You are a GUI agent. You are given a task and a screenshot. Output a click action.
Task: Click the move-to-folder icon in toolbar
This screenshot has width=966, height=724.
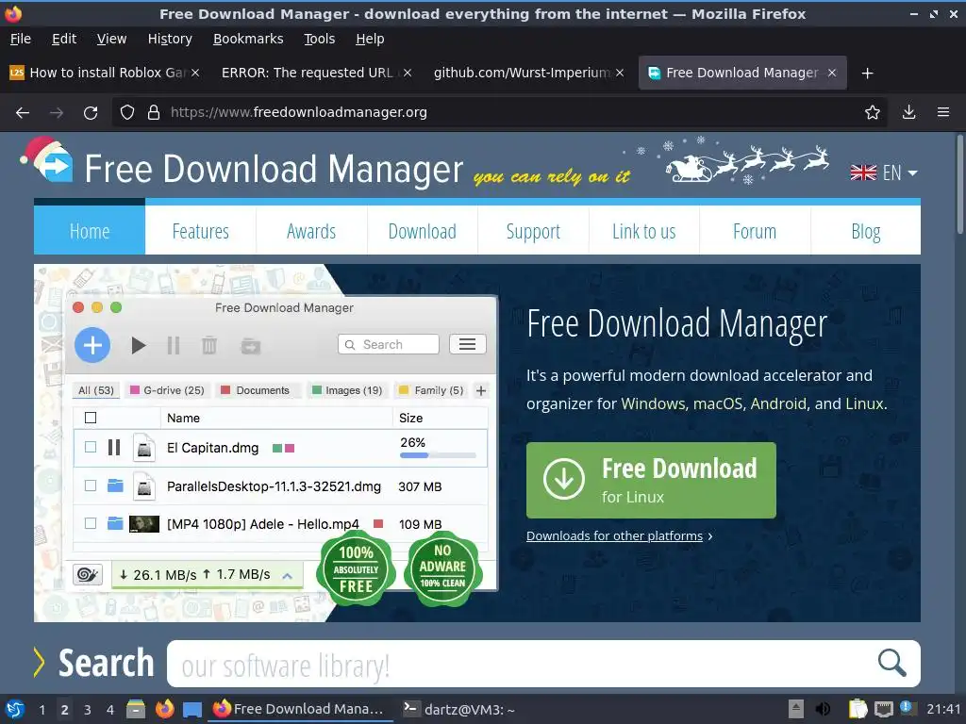(250, 346)
